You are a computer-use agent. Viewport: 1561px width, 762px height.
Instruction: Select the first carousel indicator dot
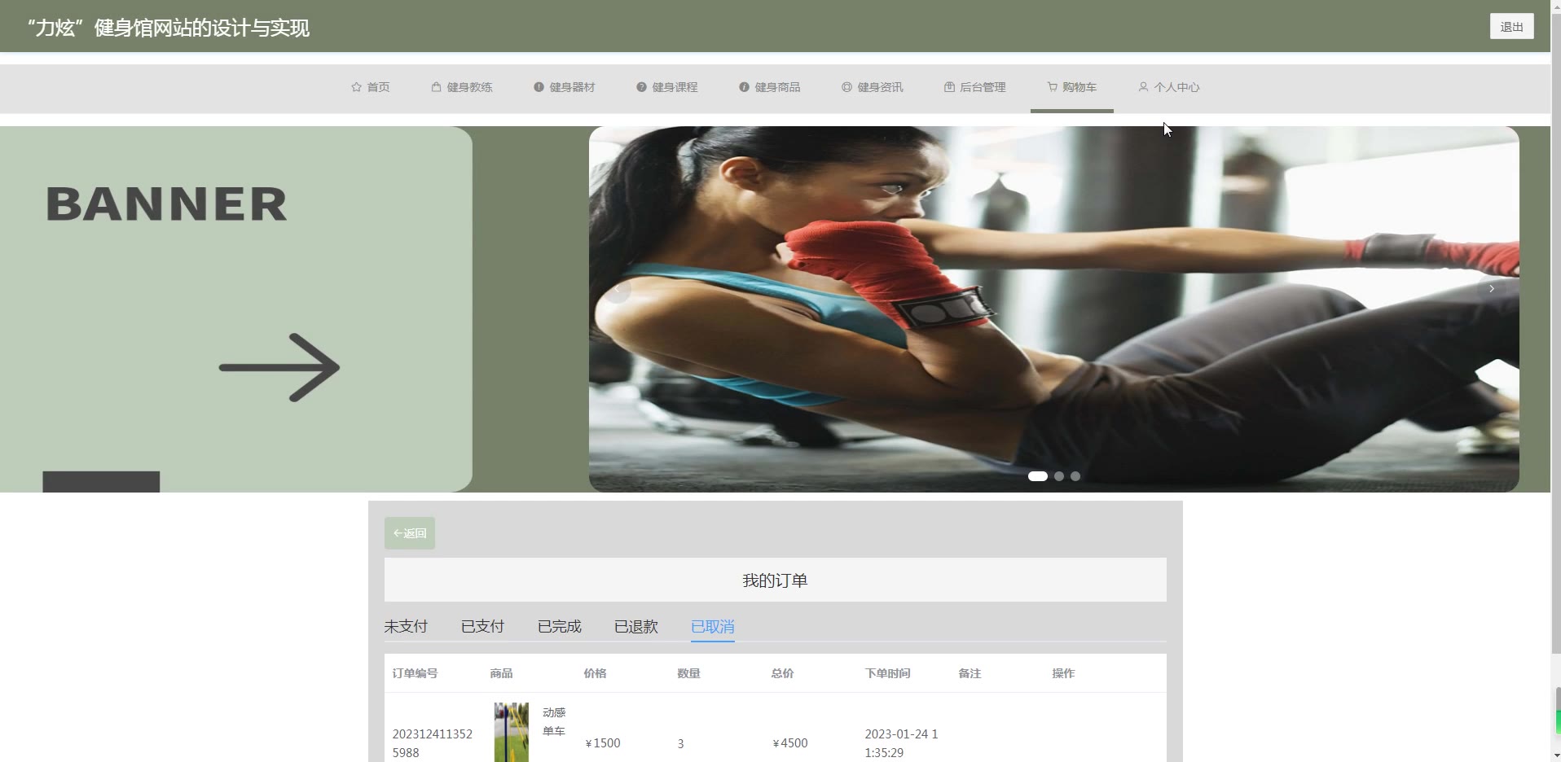[1037, 476]
